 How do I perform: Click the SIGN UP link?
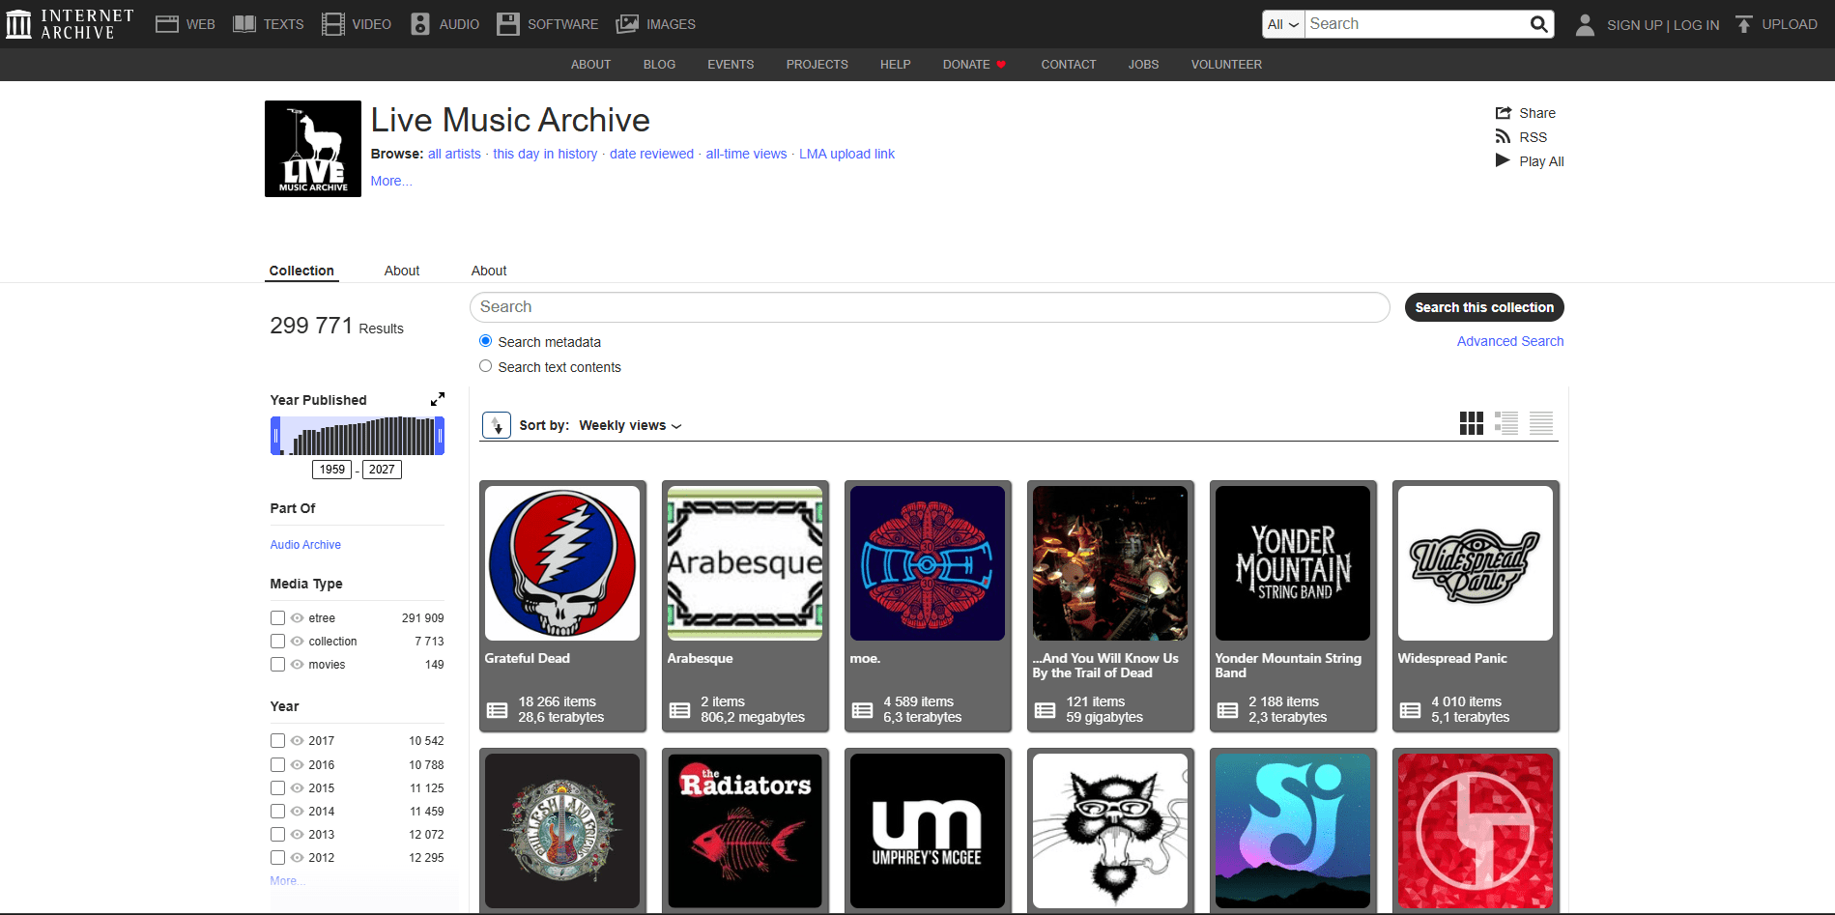click(1635, 25)
